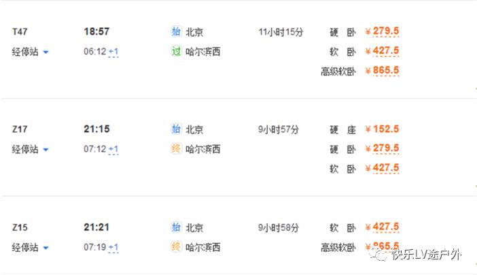Click the 始 origin icon for train T47

[176, 31]
